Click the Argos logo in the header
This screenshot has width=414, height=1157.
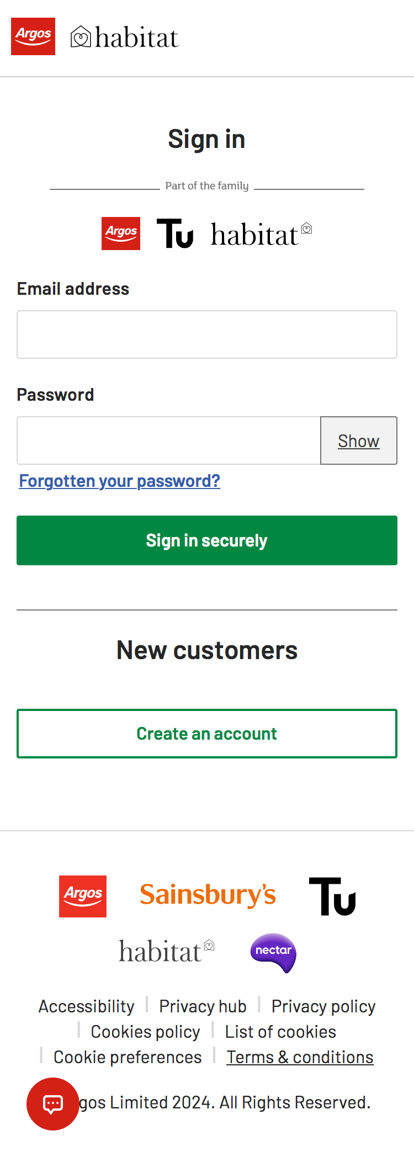click(33, 36)
